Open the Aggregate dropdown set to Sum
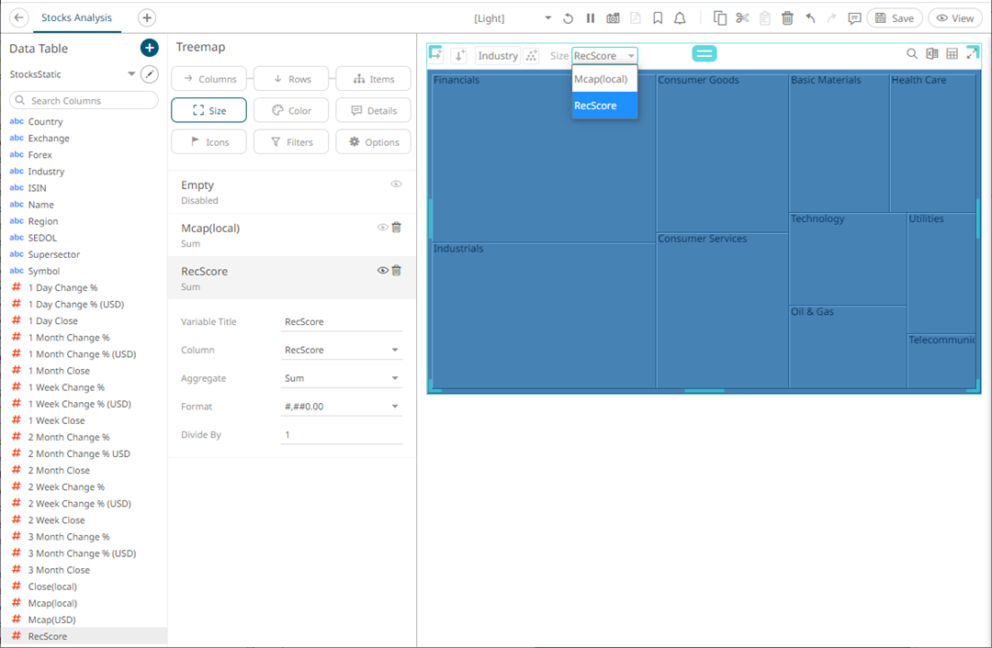The width and height of the screenshot is (992, 648). pyautogui.click(x=342, y=378)
